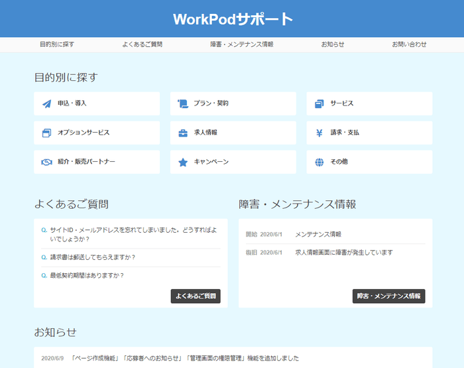Screen dimensions: 464x368
Task: Open the プラン・契約 category card
Action: [233, 103]
